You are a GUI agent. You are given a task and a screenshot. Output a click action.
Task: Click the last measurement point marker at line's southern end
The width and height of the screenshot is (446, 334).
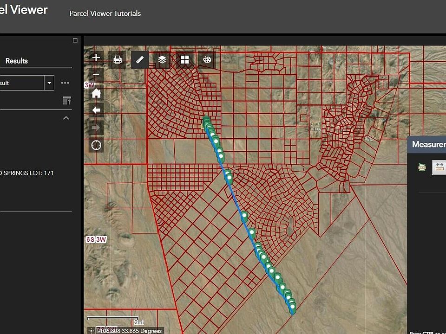click(292, 308)
